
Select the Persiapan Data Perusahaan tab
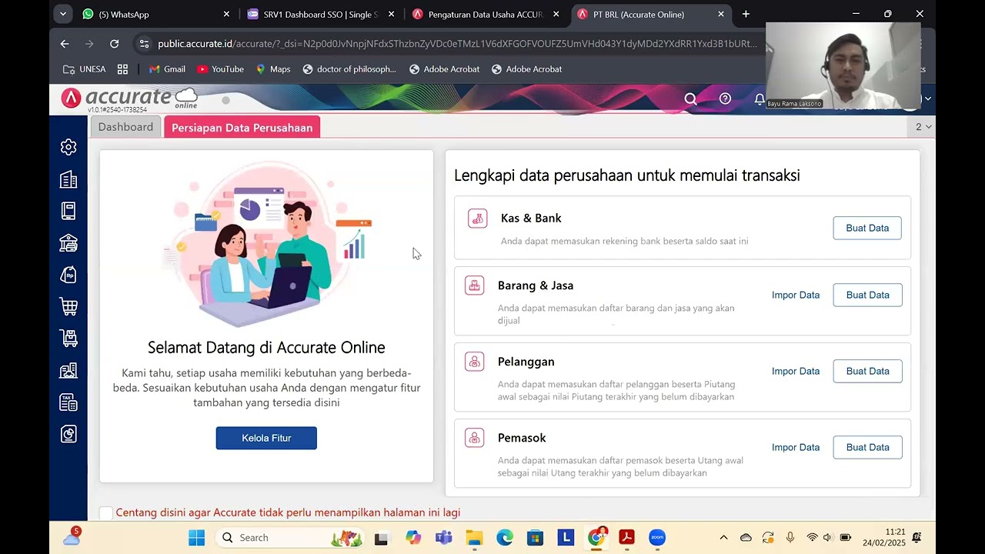(242, 128)
